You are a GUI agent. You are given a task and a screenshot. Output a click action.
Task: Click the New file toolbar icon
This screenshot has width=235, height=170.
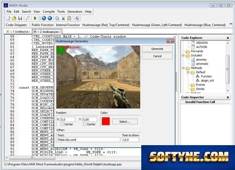[8, 18]
